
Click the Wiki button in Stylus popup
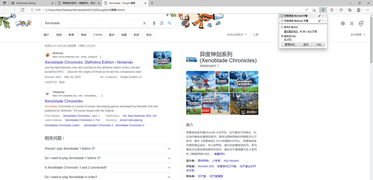(319, 45)
